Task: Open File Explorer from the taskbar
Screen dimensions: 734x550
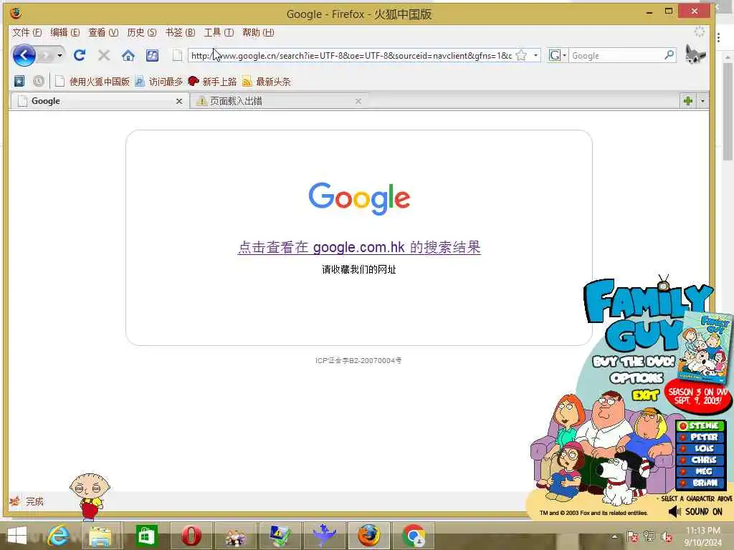Action: pyautogui.click(x=100, y=536)
